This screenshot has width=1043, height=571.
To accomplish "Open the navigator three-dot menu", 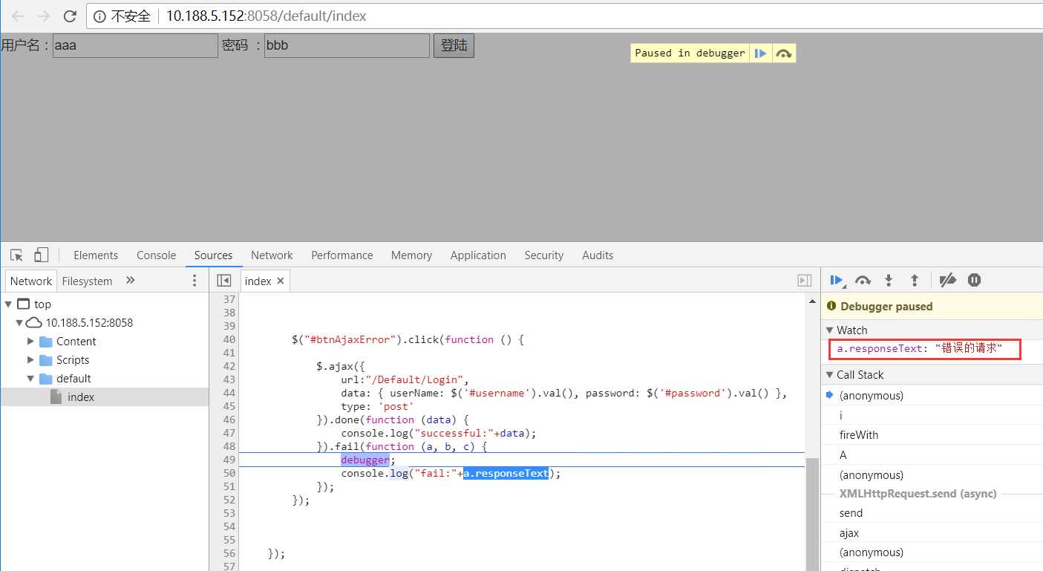I will (x=195, y=281).
